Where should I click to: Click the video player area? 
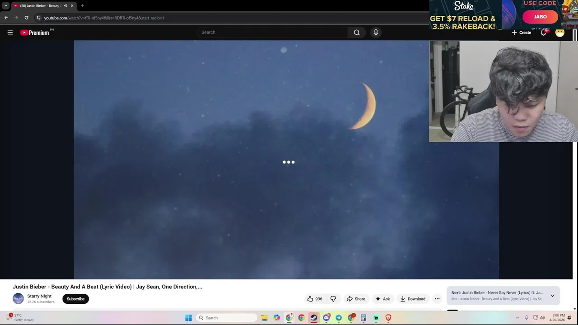tap(286, 160)
